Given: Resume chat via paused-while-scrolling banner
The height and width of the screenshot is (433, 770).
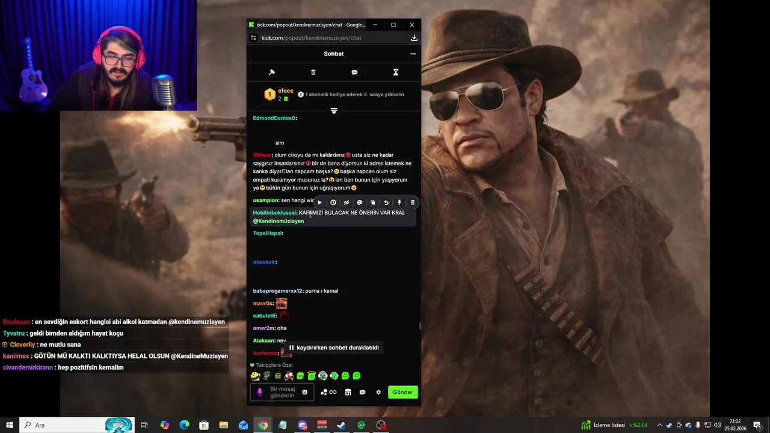Looking at the screenshot, I should click(x=334, y=348).
